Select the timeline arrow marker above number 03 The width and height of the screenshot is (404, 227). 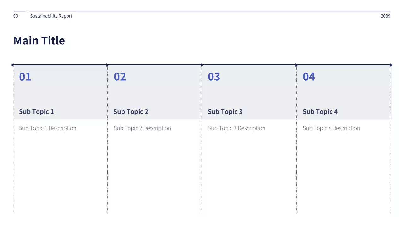(202, 65)
